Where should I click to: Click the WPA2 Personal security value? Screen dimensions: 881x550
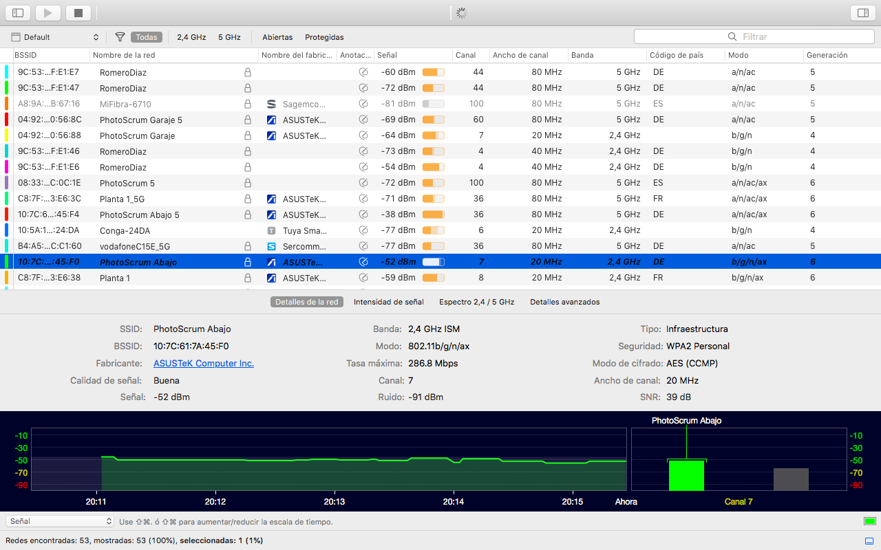pyautogui.click(x=698, y=346)
